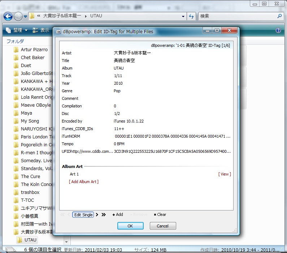Click the UTAU subfolder icon in tree
The width and height of the screenshot is (287, 253).
[x=19, y=240]
